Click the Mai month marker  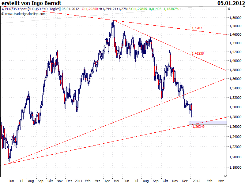(x=116, y=181)
